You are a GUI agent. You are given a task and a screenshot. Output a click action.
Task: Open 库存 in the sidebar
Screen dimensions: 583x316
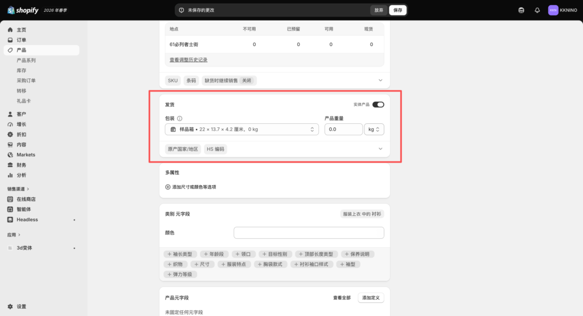(x=22, y=70)
